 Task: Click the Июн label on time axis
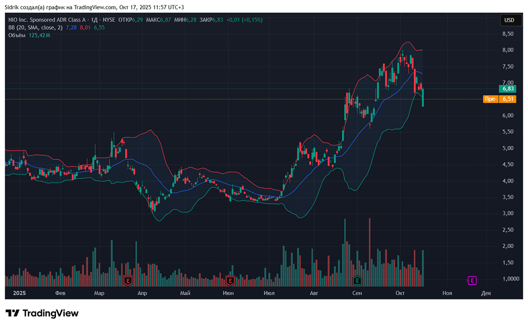tap(228, 293)
